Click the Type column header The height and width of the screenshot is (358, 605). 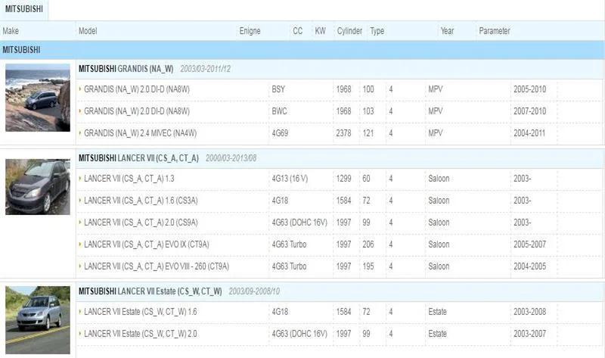pyautogui.click(x=377, y=31)
